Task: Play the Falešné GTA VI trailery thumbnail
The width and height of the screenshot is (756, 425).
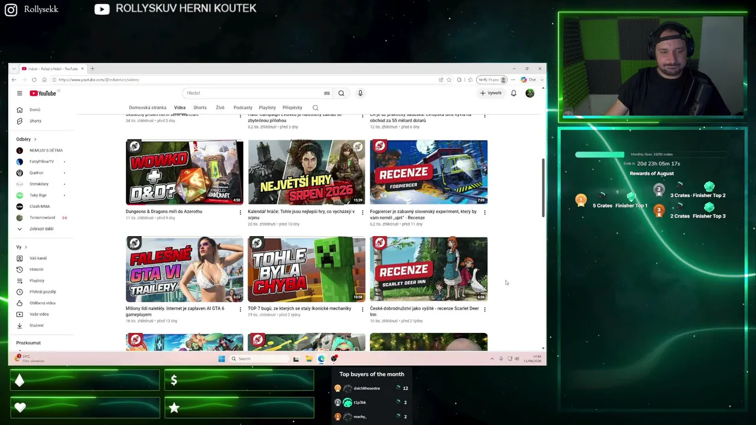Action: (184, 269)
